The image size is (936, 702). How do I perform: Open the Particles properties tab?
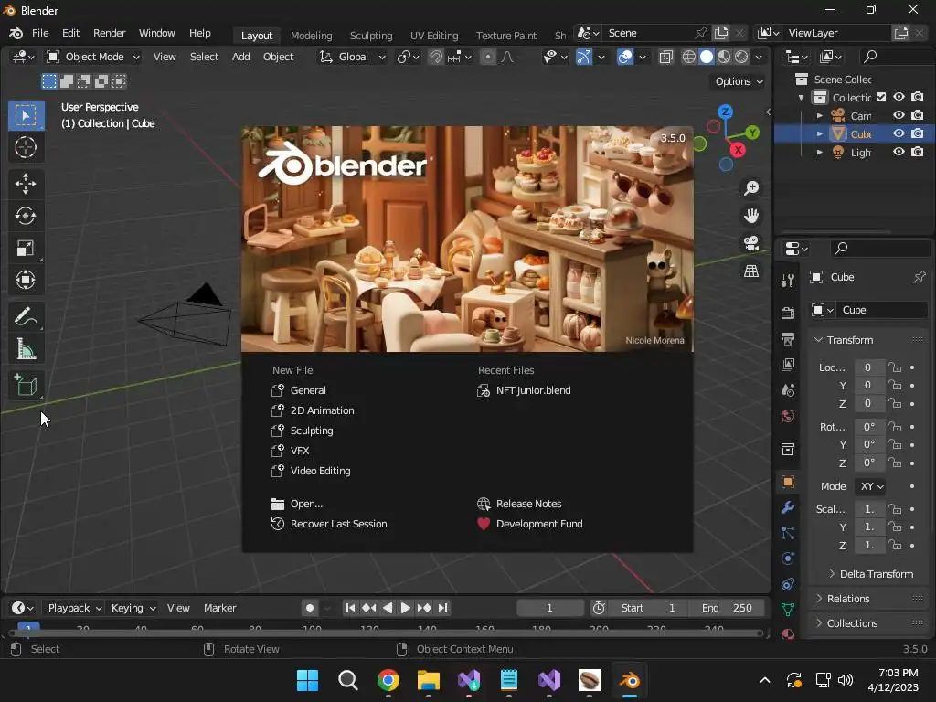pos(788,533)
